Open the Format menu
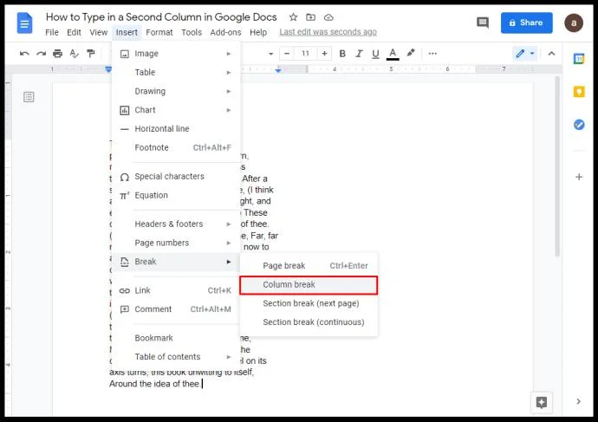Viewport: 598px width, 422px height. tap(159, 32)
